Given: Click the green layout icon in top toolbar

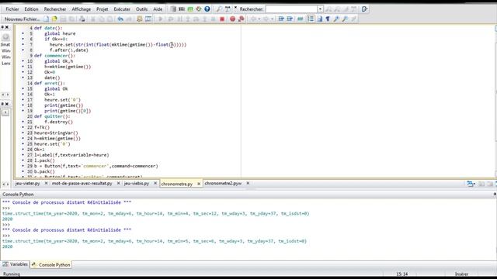Looking at the screenshot, I should (190, 9).
